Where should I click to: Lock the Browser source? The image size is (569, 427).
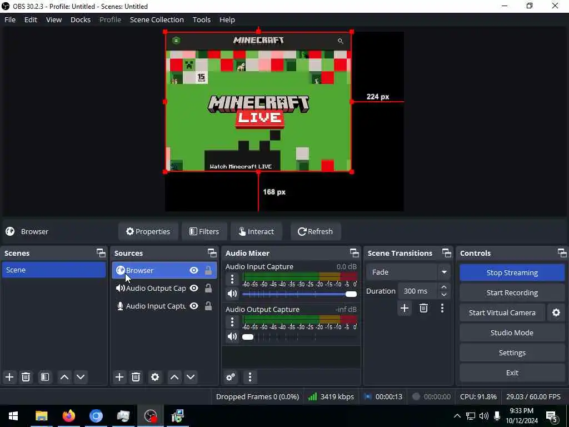[208, 270]
